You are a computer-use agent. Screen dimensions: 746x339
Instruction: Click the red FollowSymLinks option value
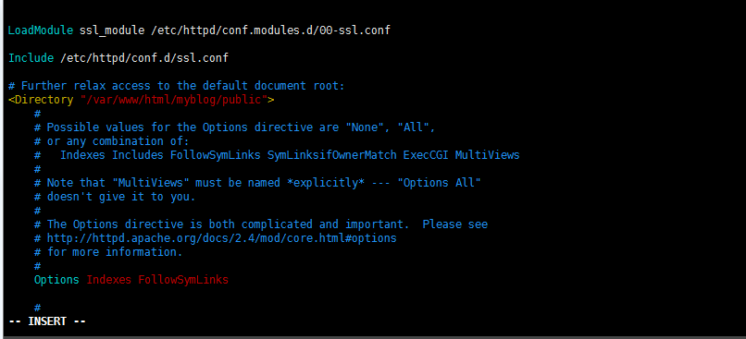183,280
